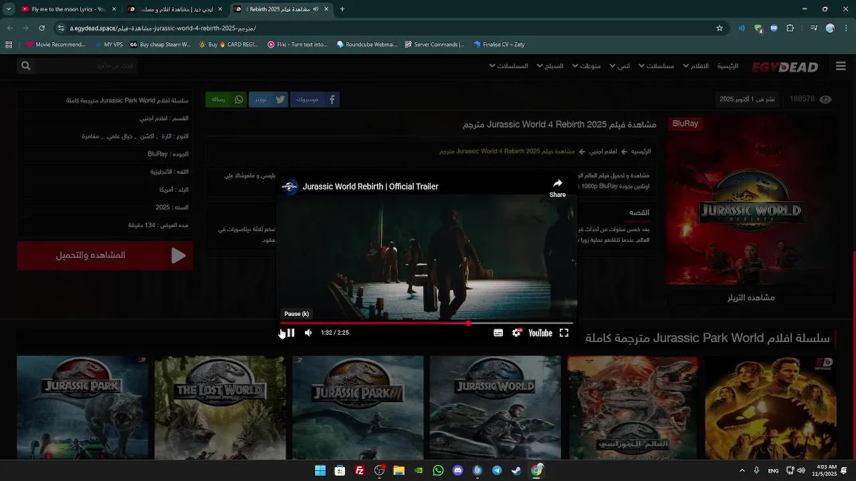Open the trailer on YouTube via logo

pos(540,333)
